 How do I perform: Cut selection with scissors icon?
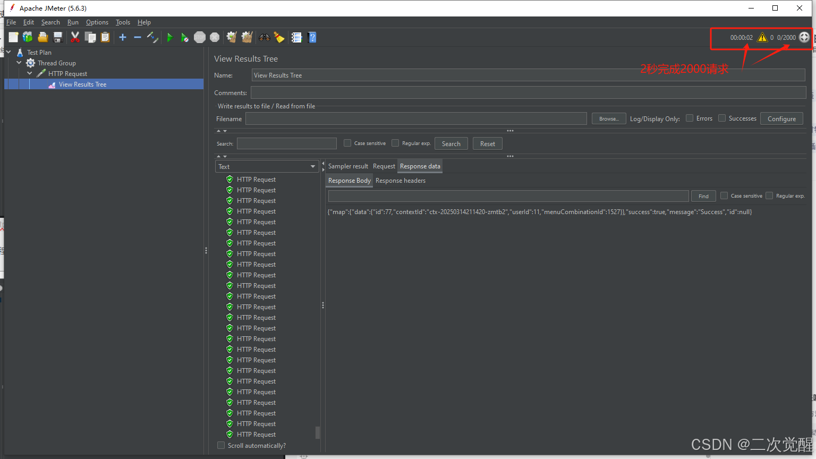click(x=75, y=37)
